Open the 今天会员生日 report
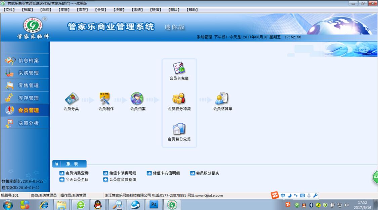 tap(74, 180)
